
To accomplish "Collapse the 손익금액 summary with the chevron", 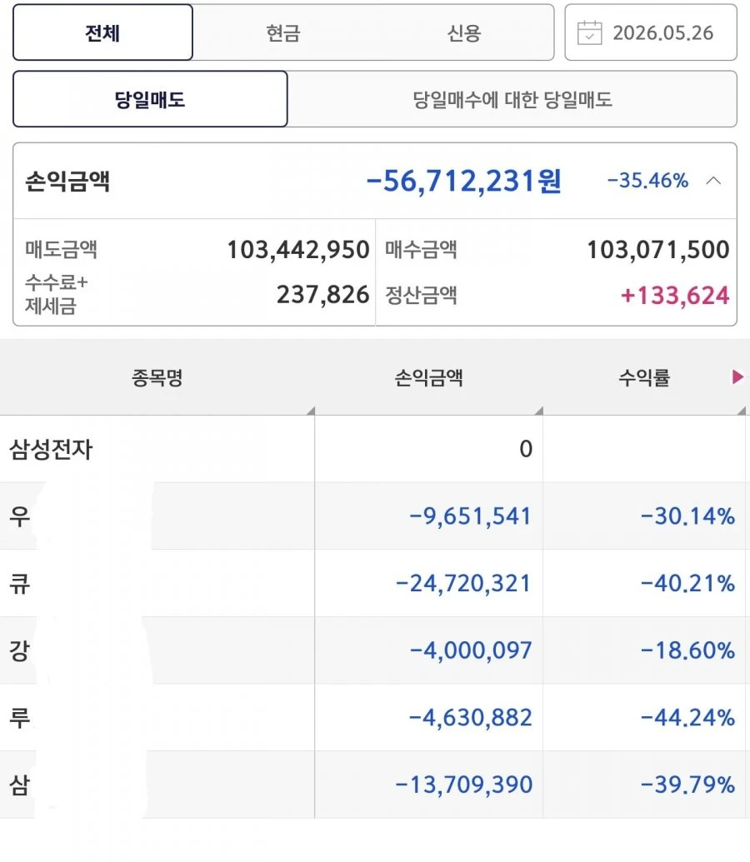I will click(x=713, y=181).
